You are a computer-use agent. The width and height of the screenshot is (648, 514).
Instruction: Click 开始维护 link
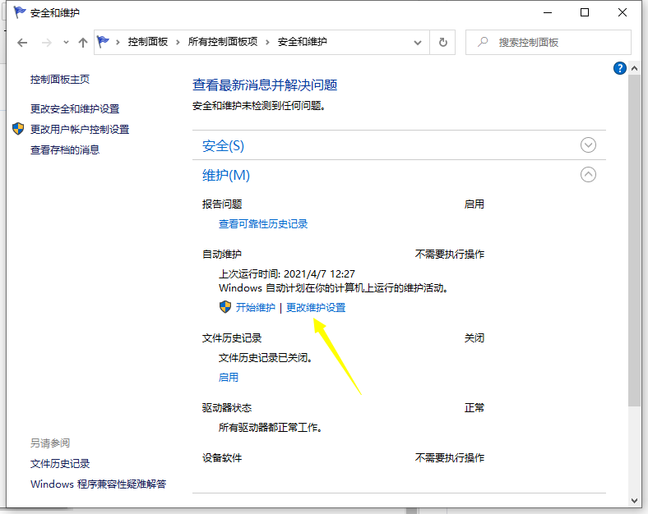(x=256, y=307)
